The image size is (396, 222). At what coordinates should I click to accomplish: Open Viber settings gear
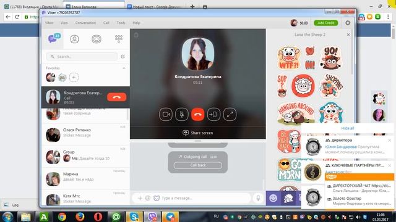coord(348,23)
